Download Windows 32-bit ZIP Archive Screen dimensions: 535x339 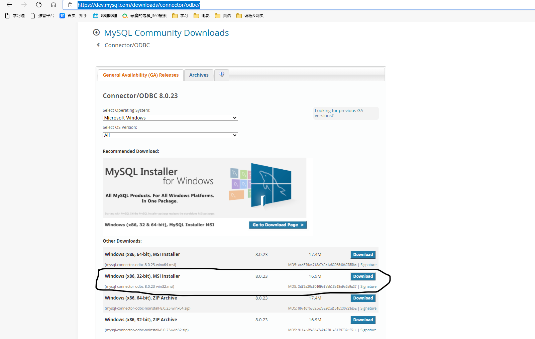point(363,320)
